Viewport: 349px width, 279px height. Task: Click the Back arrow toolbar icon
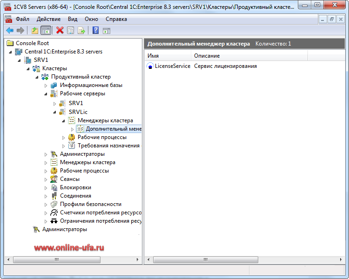point(10,30)
